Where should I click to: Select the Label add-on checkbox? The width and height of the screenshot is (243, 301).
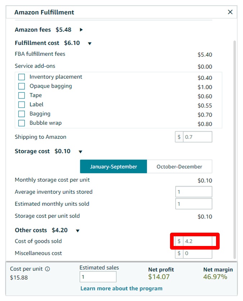22,105
